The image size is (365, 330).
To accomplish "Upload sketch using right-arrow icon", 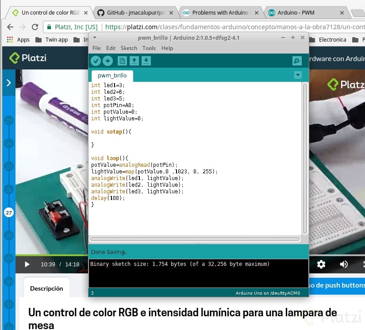I will [108, 61].
